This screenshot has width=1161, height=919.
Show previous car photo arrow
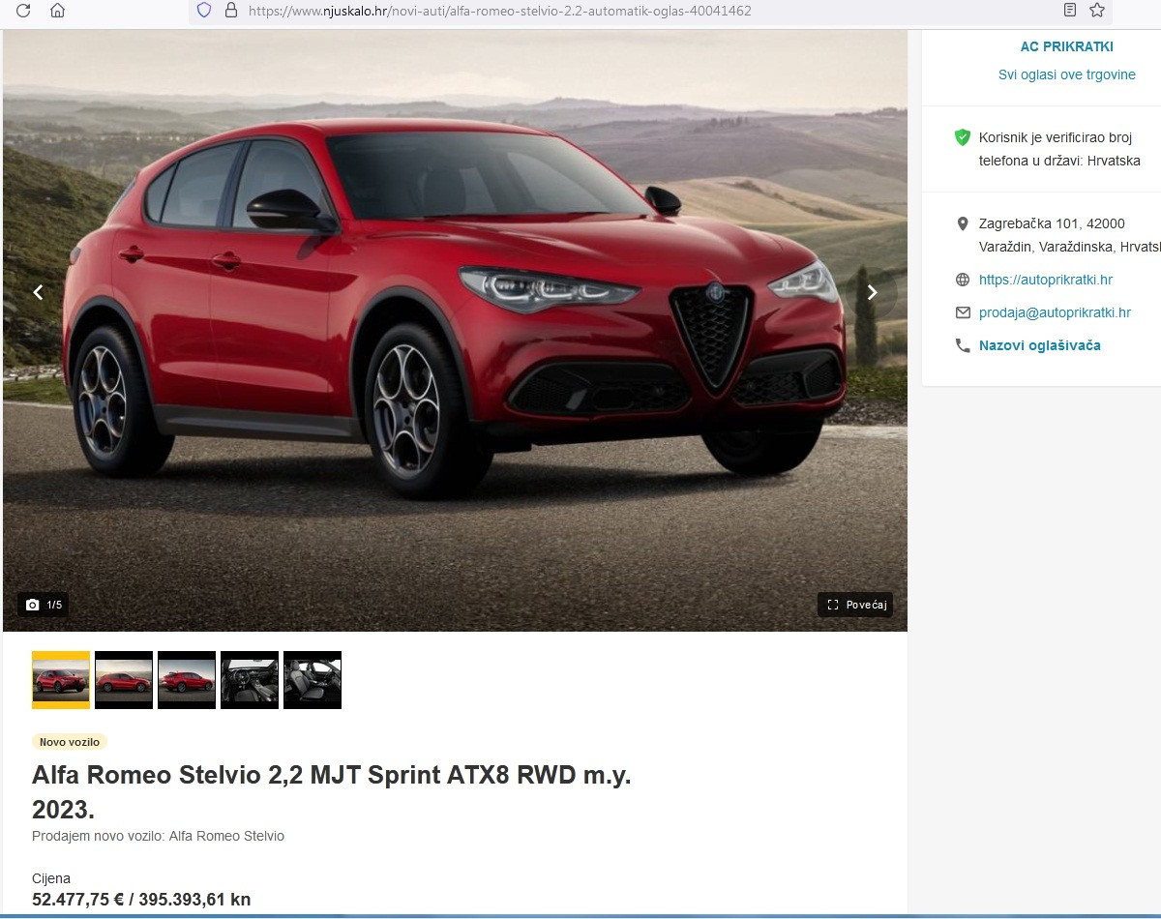39,292
